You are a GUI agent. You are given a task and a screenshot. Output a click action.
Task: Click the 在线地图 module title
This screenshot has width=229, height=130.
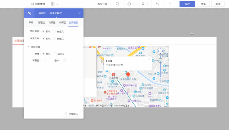[x=19, y=41]
